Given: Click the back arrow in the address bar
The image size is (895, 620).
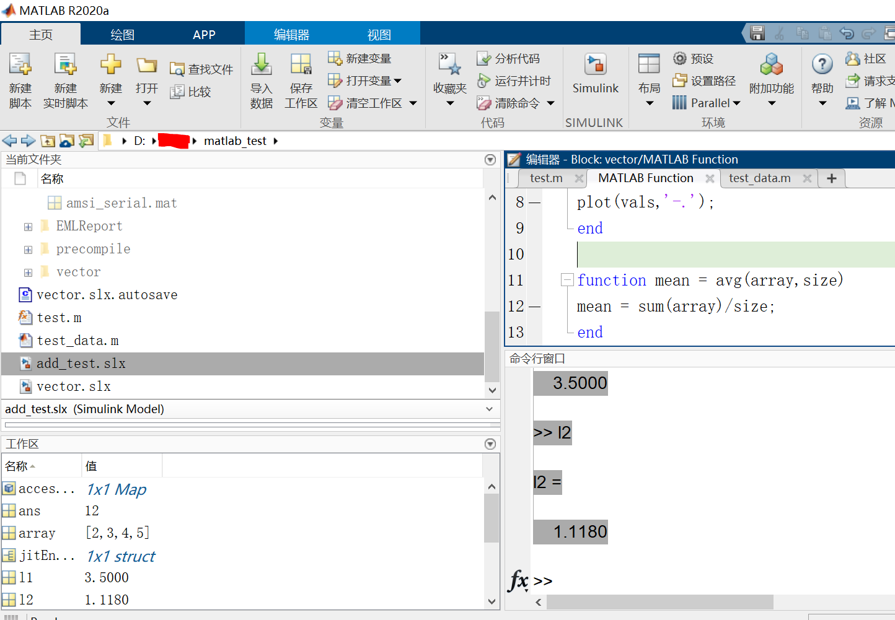Looking at the screenshot, I should 9,141.
